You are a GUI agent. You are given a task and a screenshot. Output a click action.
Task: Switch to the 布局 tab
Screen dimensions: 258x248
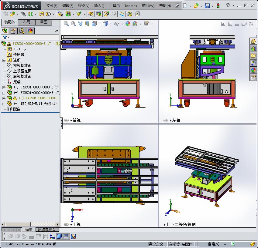[x=26, y=22]
